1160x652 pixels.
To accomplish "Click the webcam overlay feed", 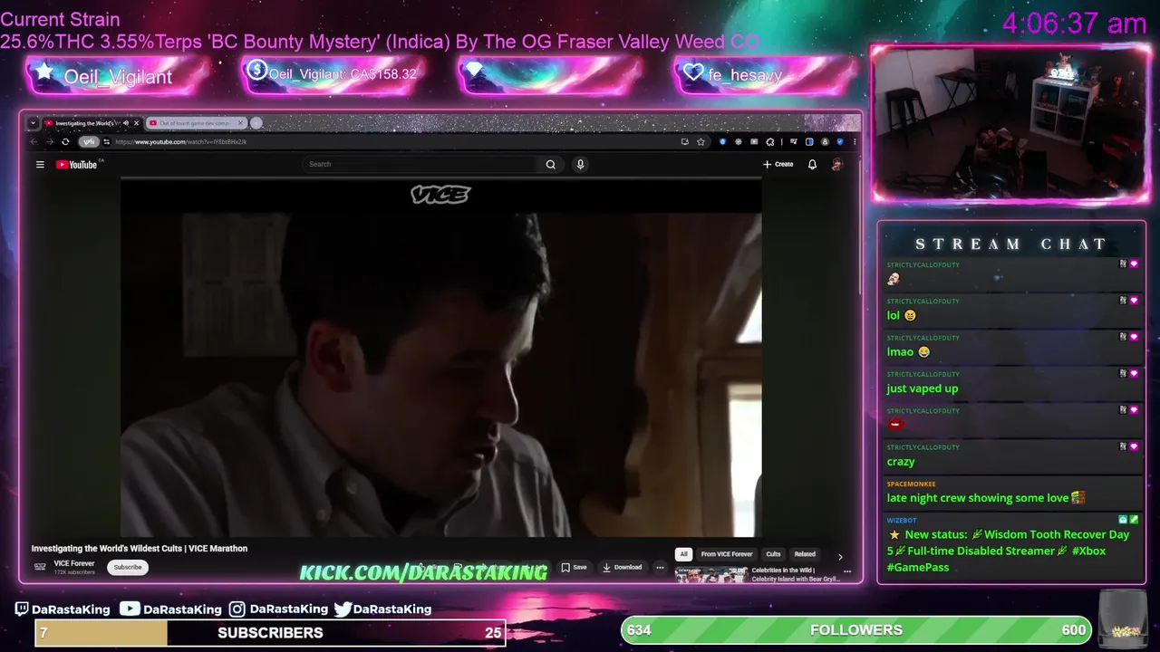I will click(x=1010, y=123).
